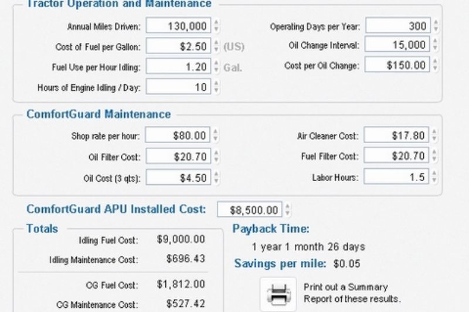Click the Fuel Filter Cost field

point(396,155)
